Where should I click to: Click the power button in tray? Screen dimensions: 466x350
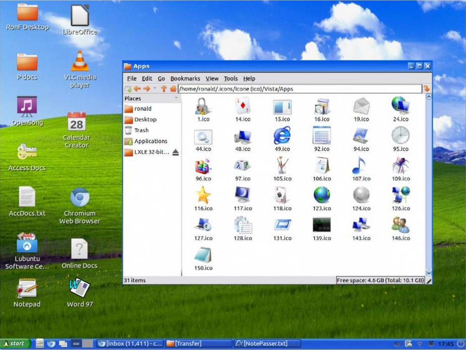point(460,343)
